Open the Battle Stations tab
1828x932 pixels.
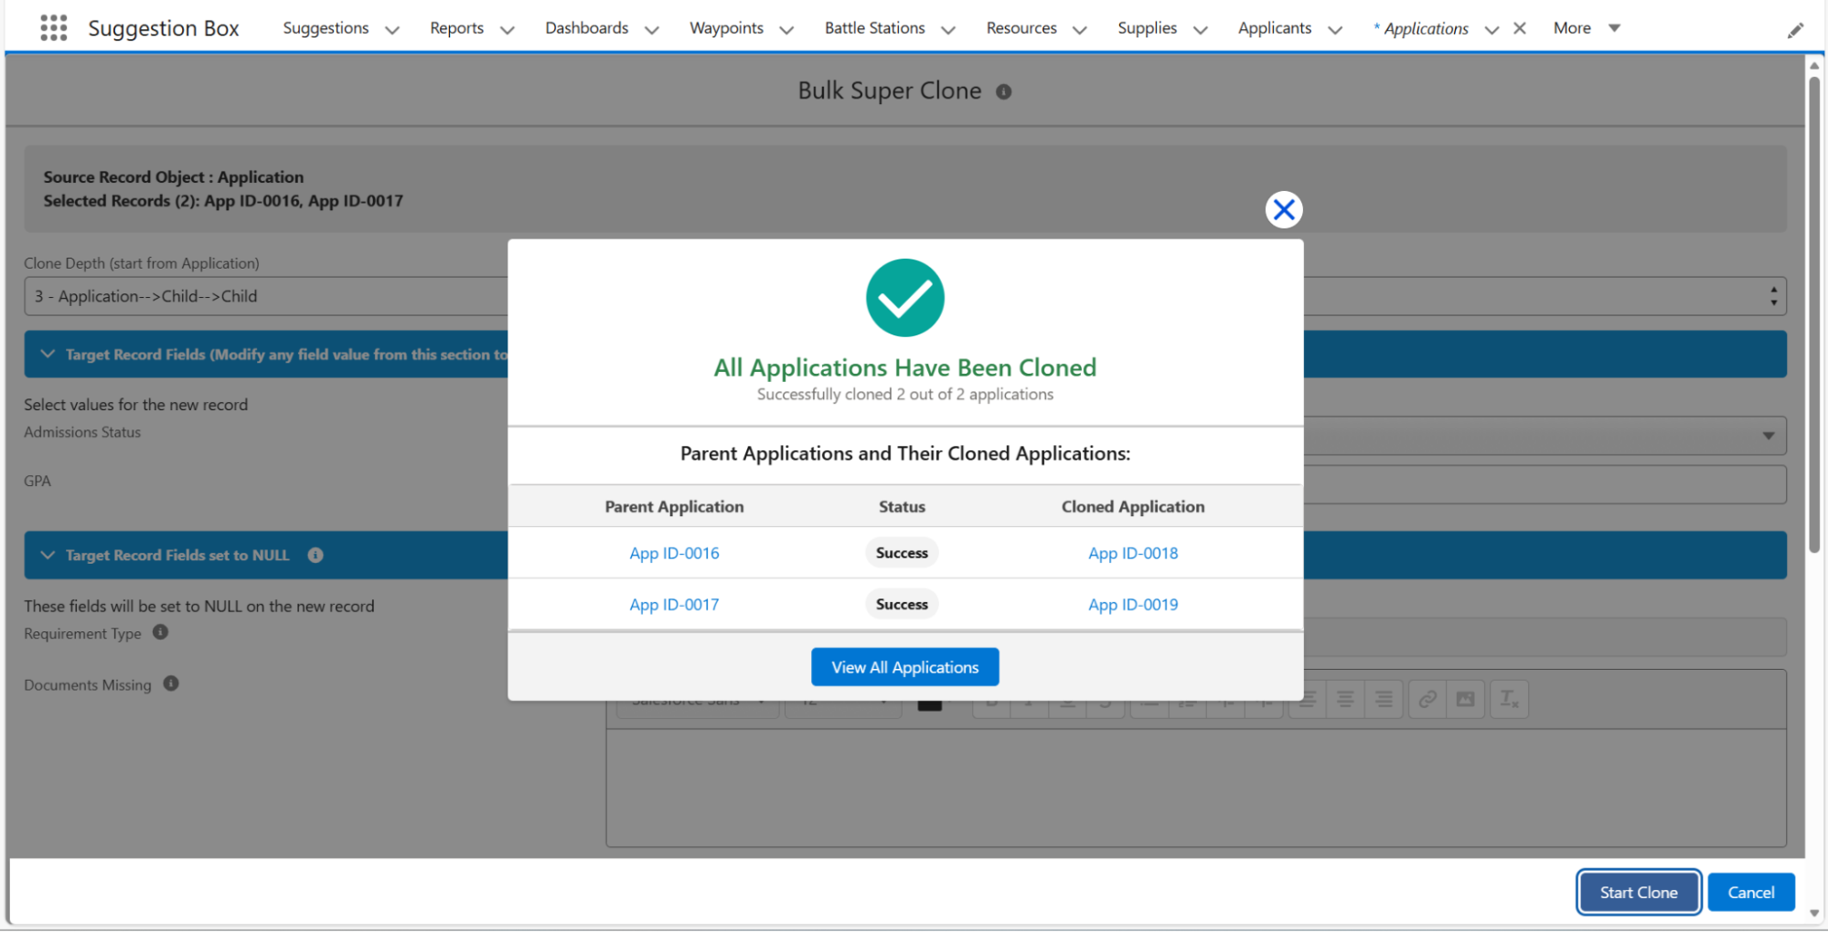pos(874,28)
